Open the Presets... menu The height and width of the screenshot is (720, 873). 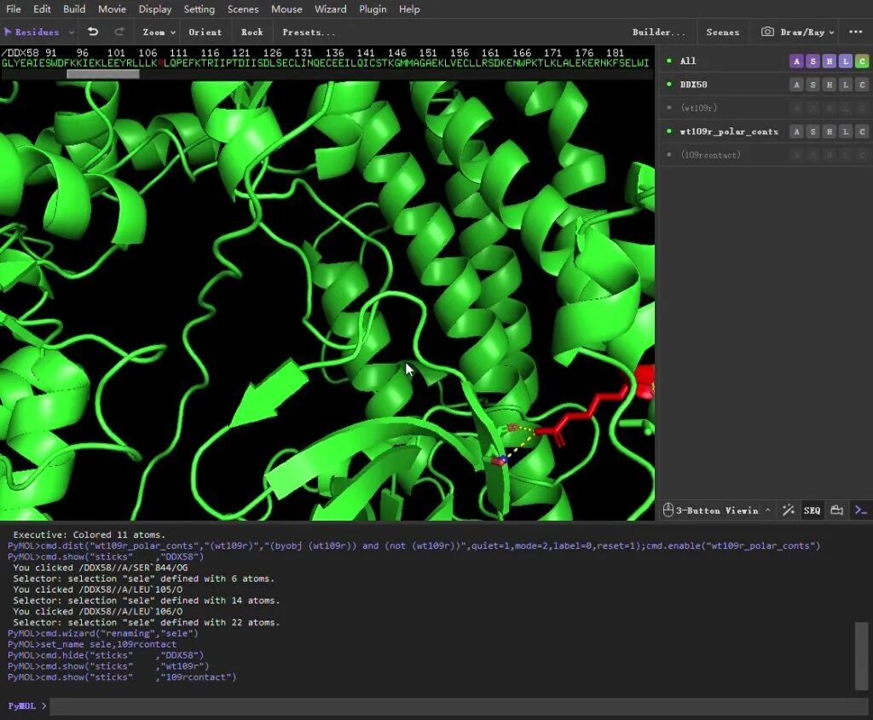[x=309, y=32]
